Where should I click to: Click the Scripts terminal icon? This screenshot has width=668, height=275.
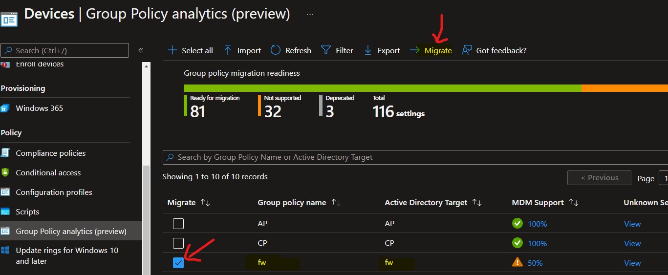coord(5,212)
